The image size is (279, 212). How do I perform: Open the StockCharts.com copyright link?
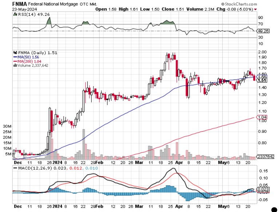coord(239,4)
